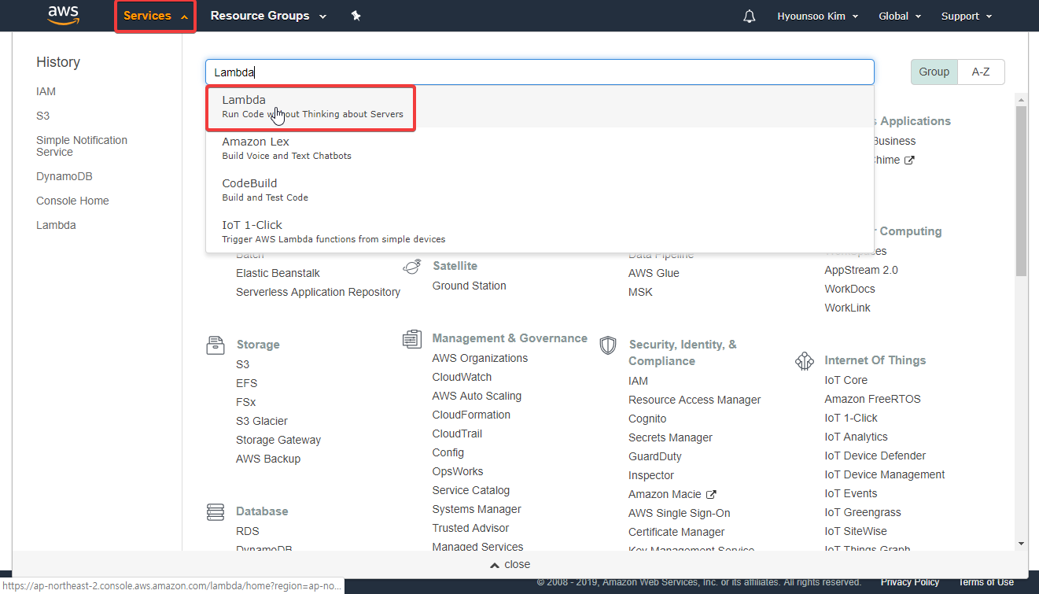Viewport: 1039px width, 594px height.
Task: Open IoT Core service
Action: [846, 380]
